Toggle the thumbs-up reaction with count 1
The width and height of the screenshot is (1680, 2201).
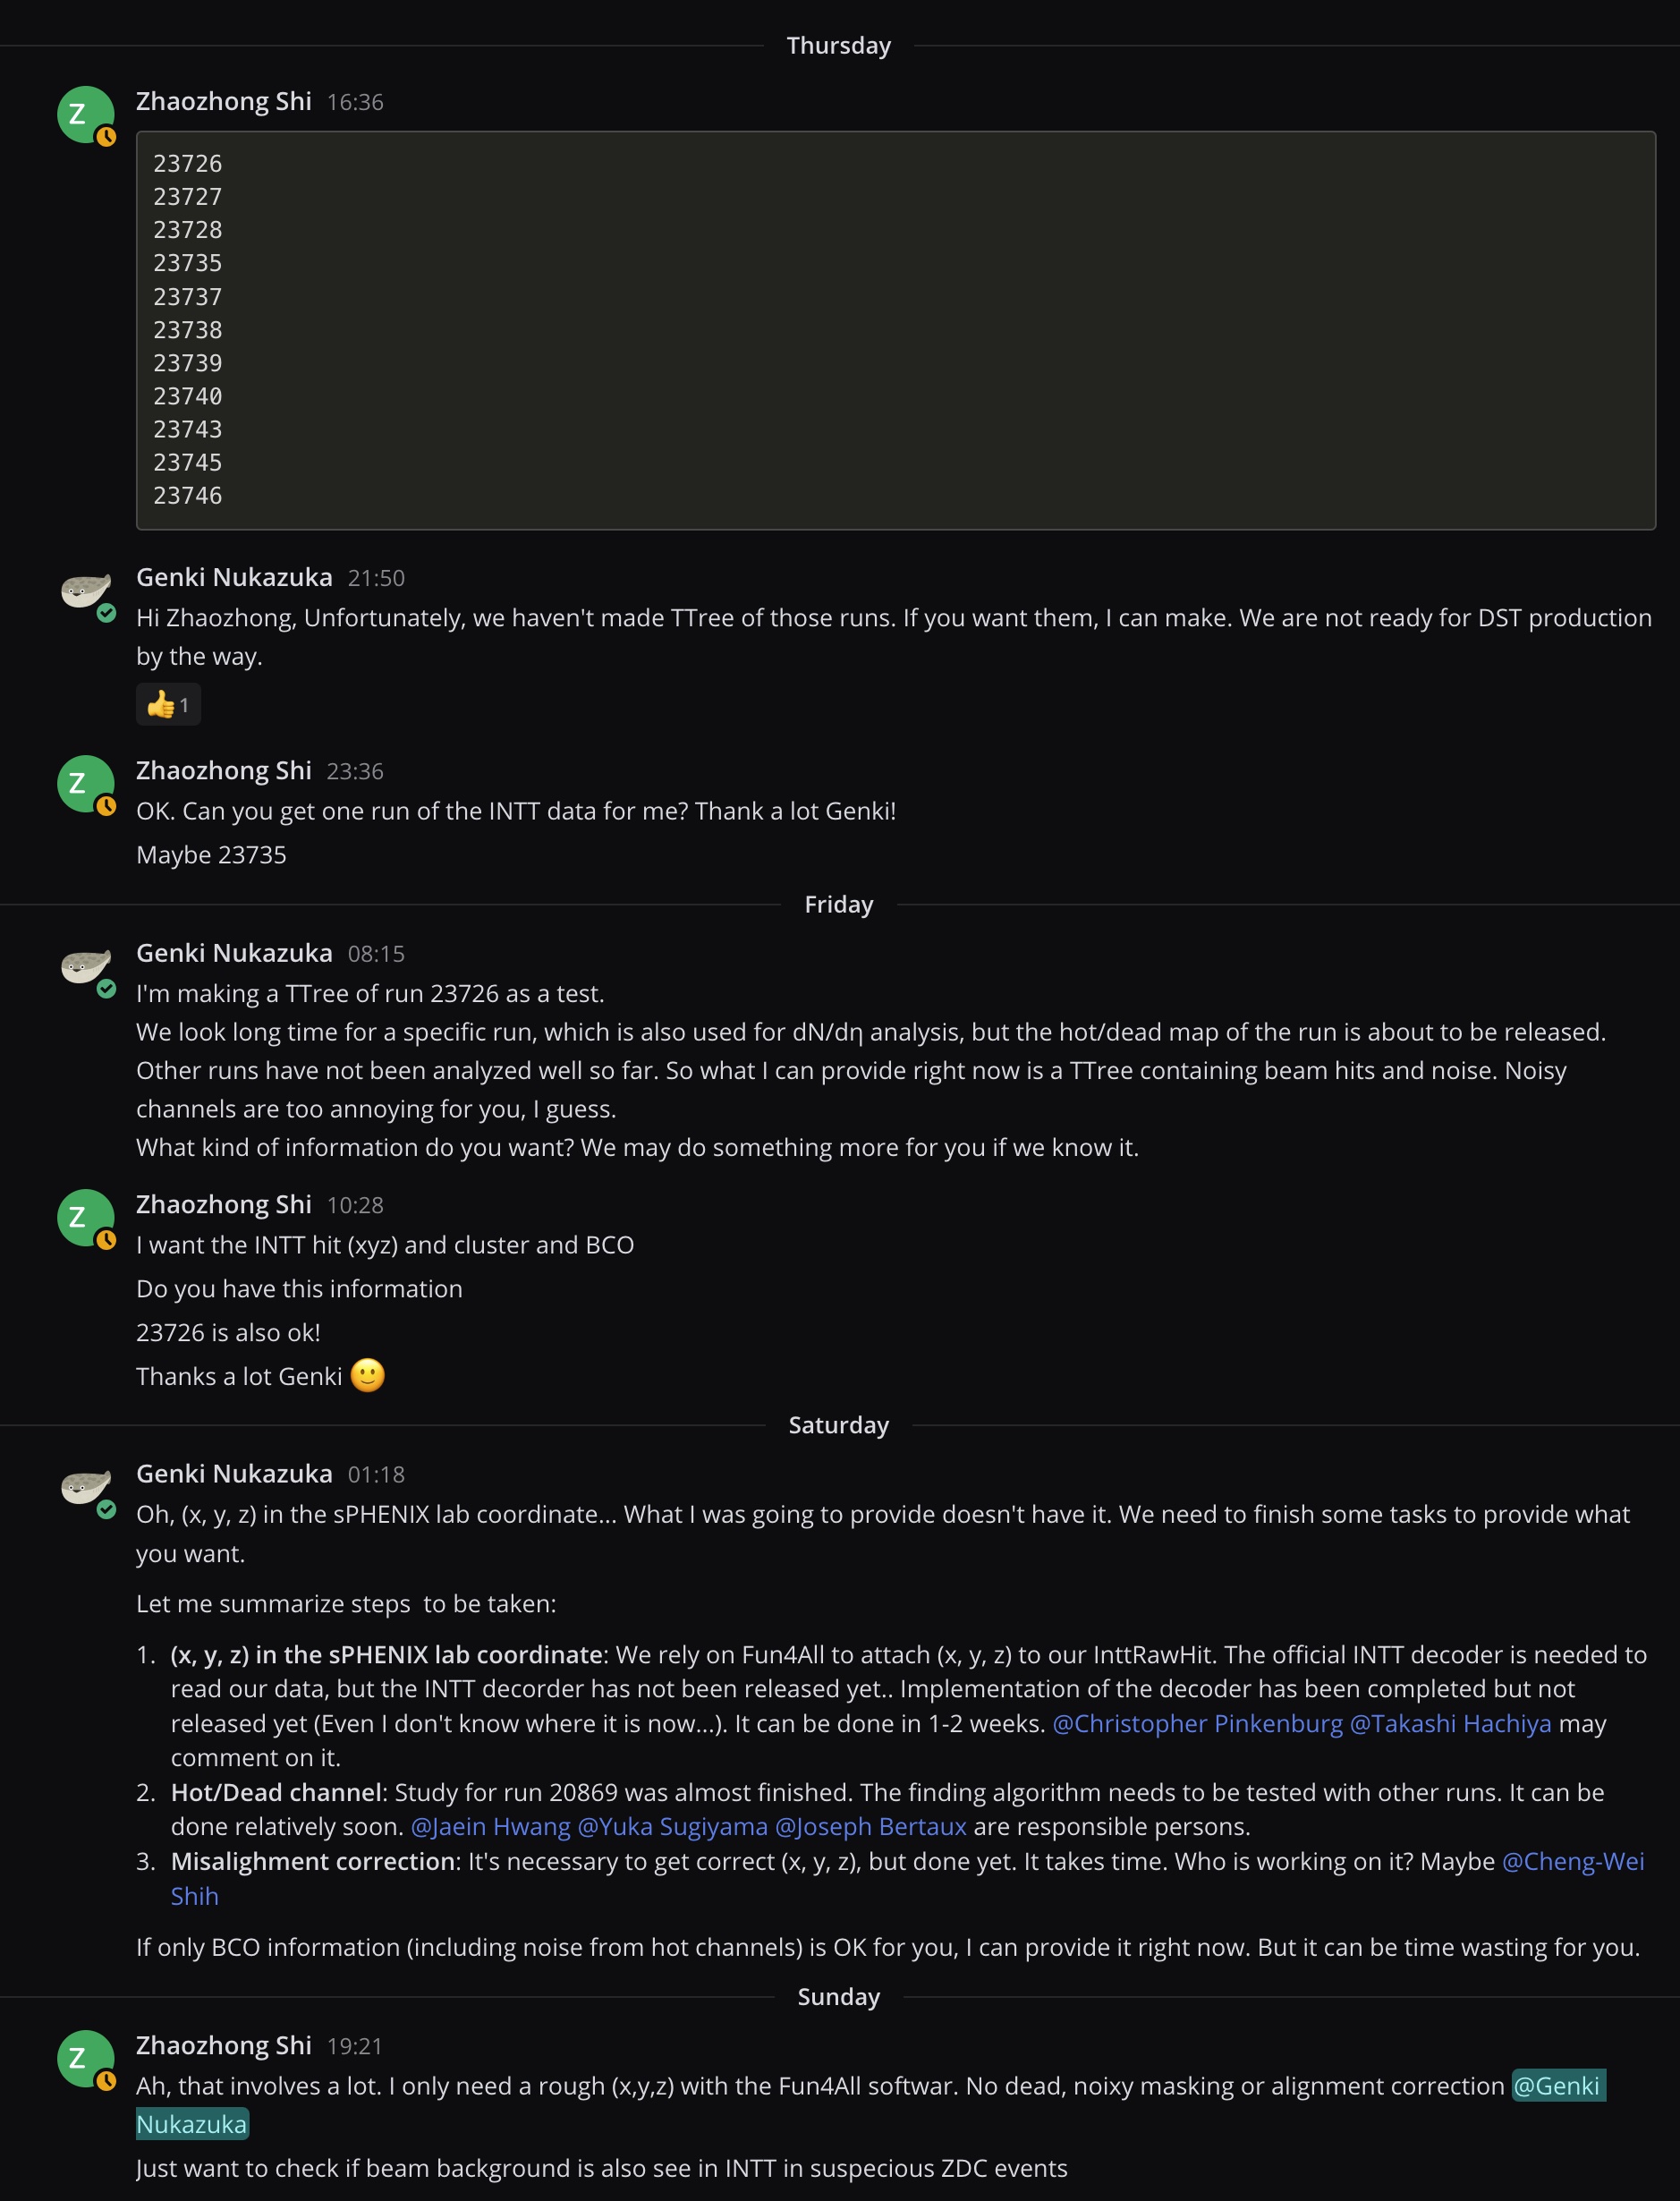pos(168,705)
